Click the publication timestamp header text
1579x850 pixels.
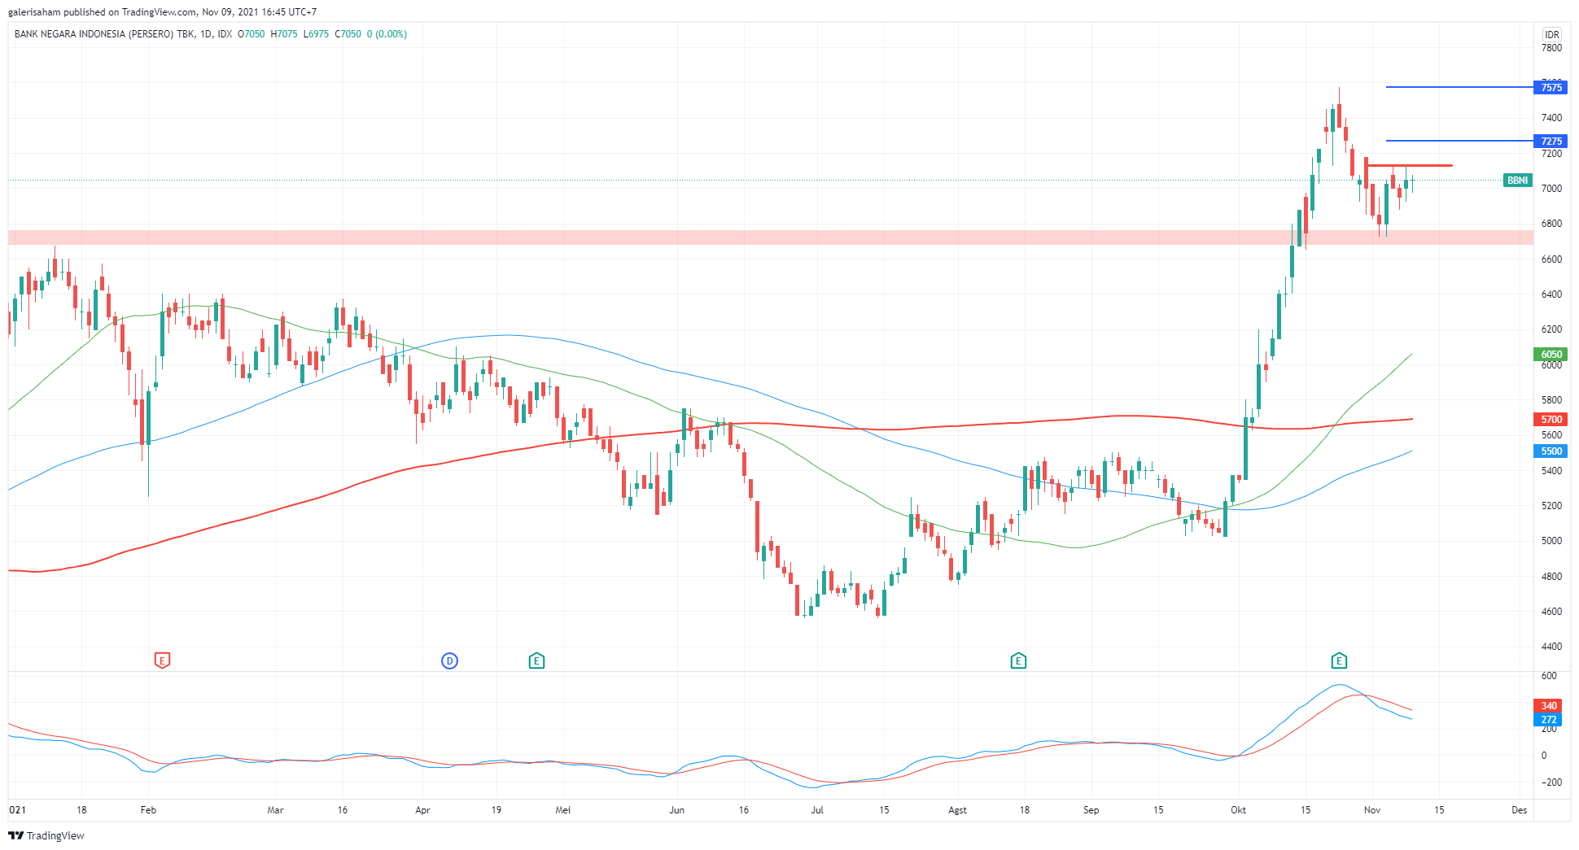coord(162,12)
